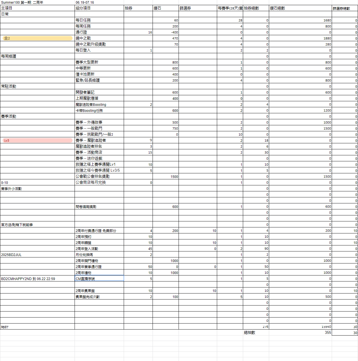Click the 鑽石總數 column header
This screenshot has height=361, width=358.
[300, 8]
